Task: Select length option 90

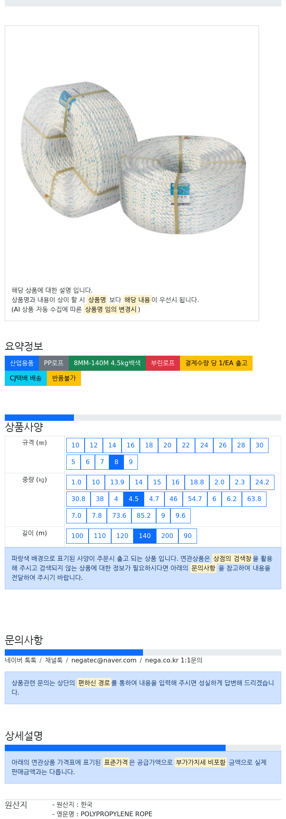Action: pyautogui.click(x=187, y=536)
